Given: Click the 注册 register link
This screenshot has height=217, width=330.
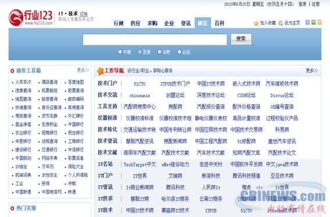Looking at the screenshot, I should [x=315, y=4].
